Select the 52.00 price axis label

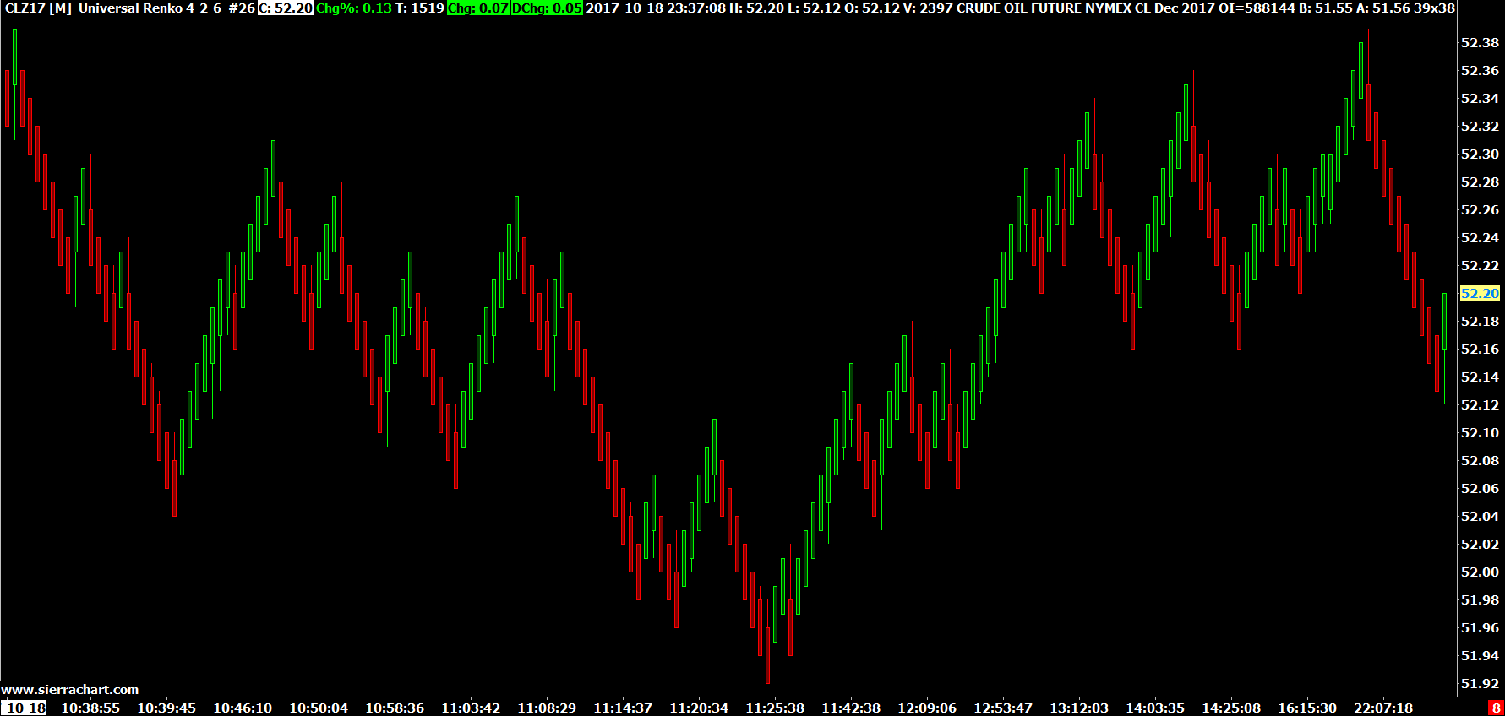tap(1480, 572)
